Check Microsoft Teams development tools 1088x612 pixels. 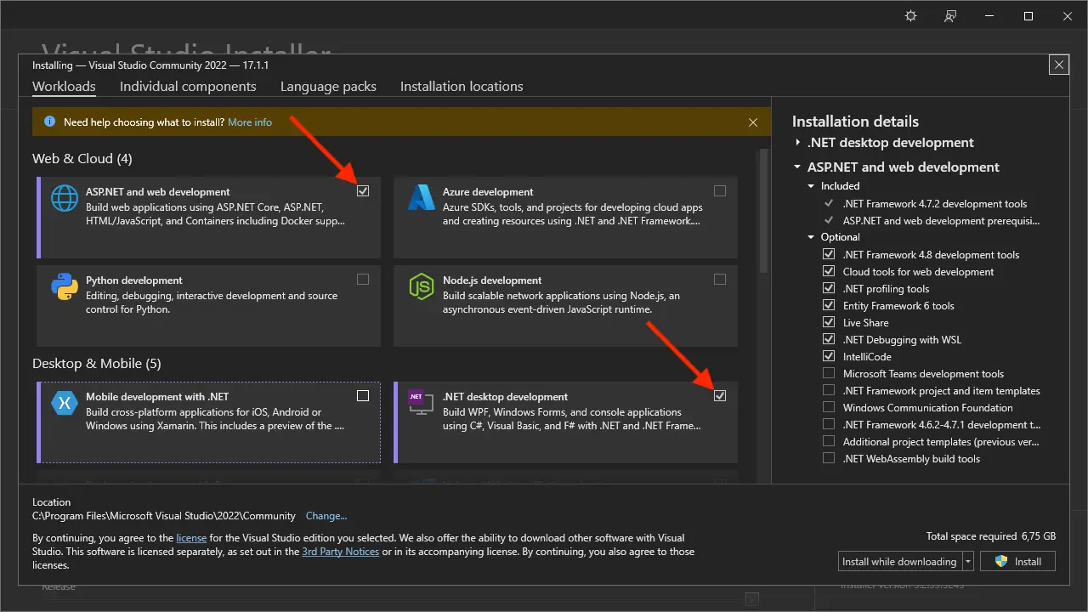click(829, 374)
